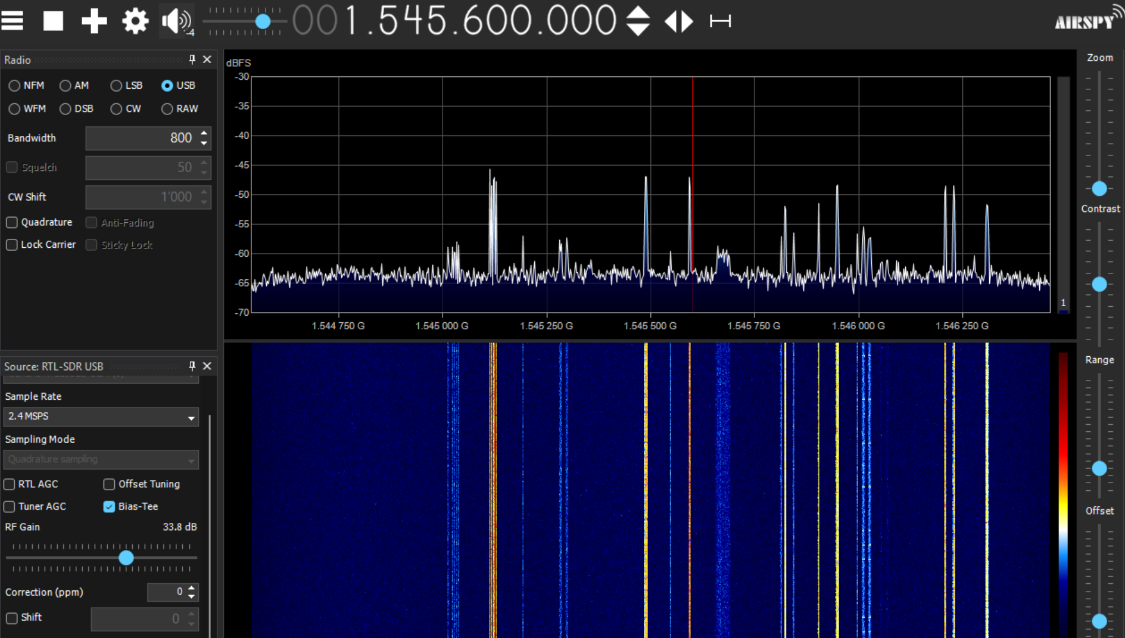The width and height of the screenshot is (1125, 638).
Task: Select CW demodulation mode
Action: click(x=116, y=108)
